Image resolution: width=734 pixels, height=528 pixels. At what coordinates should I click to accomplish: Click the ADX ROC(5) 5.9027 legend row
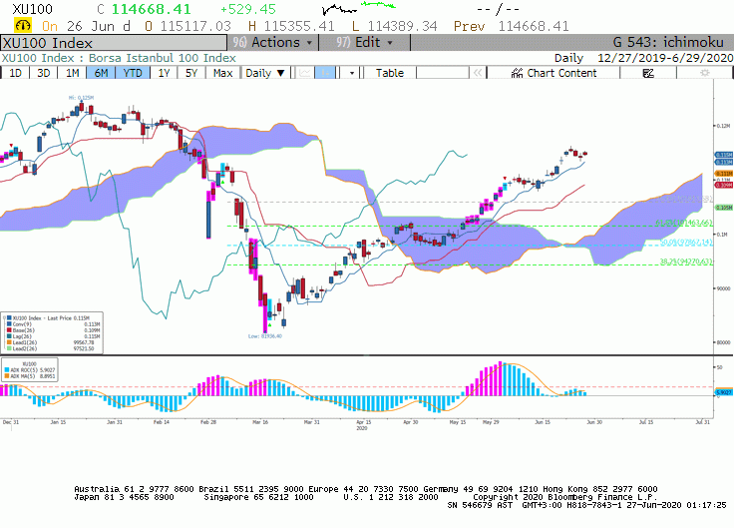click(30, 370)
